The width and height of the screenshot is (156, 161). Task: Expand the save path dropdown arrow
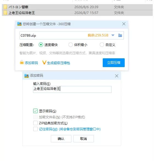pos(113,35)
